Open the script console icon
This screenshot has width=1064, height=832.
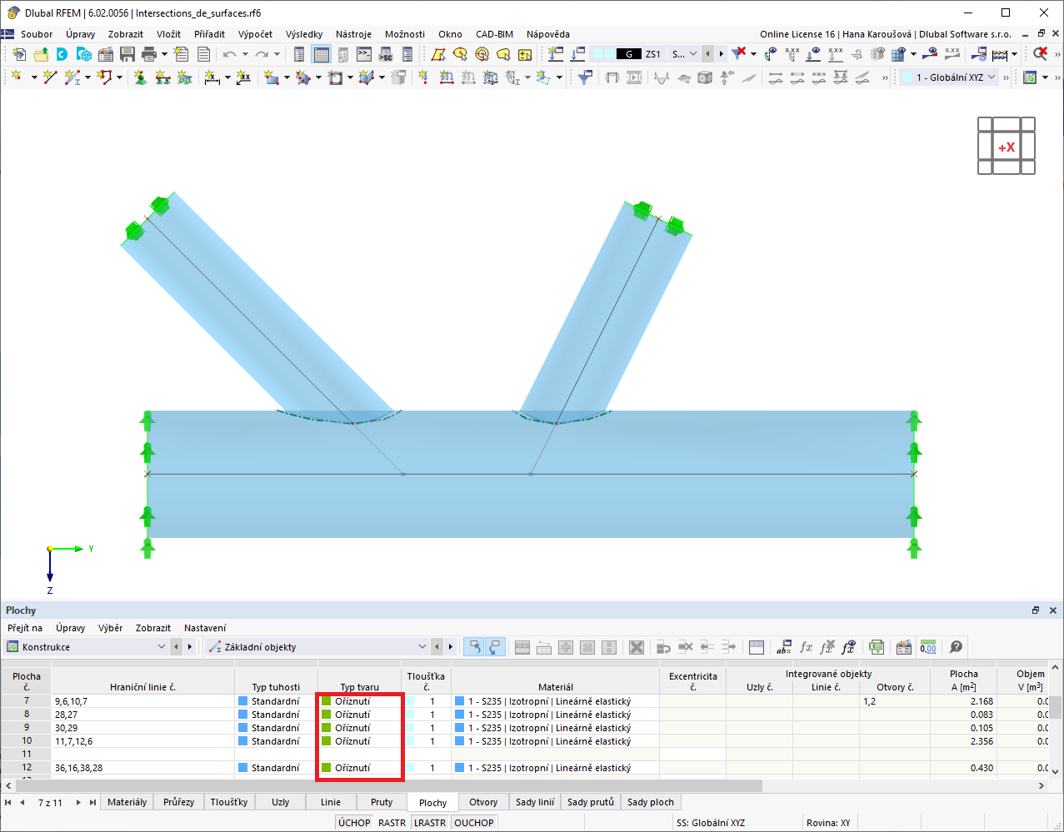pos(364,54)
